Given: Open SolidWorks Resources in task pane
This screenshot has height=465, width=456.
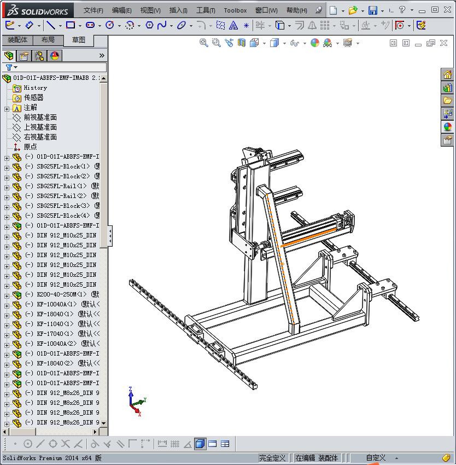Looking at the screenshot, I should (447, 74).
